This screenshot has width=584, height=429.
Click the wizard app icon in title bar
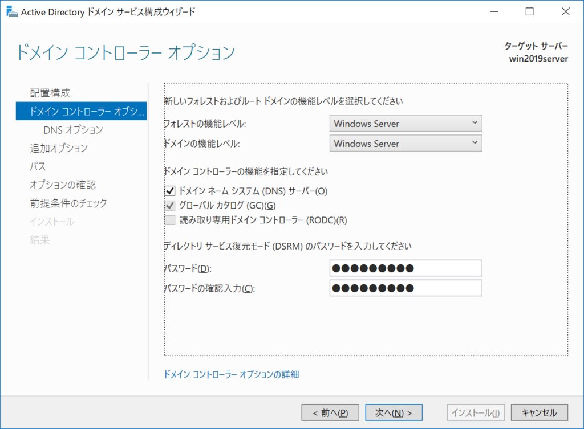click(x=12, y=12)
